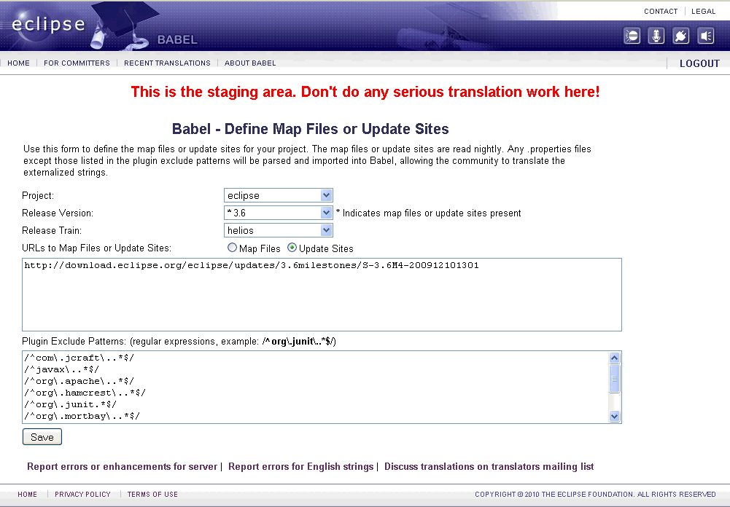
Task: Open ABOUT BABEL menu item
Action: click(250, 63)
